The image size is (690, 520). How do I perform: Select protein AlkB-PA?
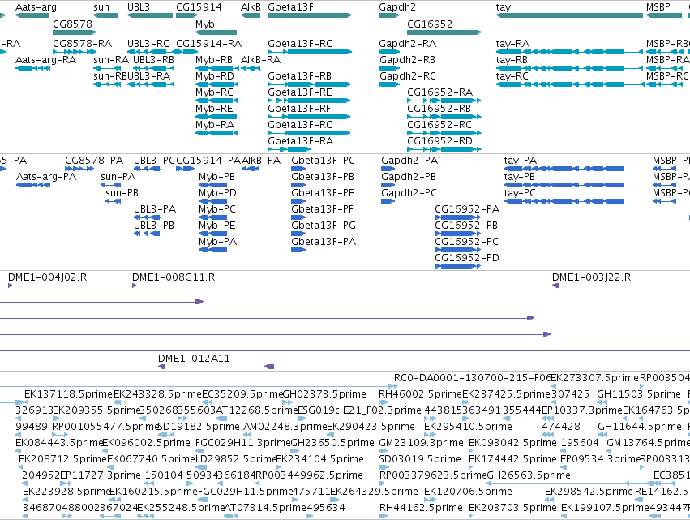click(x=261, y=161)
